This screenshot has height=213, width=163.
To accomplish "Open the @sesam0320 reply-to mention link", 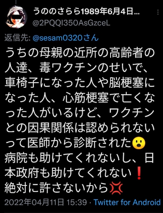I will (66, 38).
